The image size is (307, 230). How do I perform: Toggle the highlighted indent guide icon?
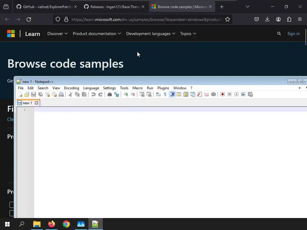[172, 94]
